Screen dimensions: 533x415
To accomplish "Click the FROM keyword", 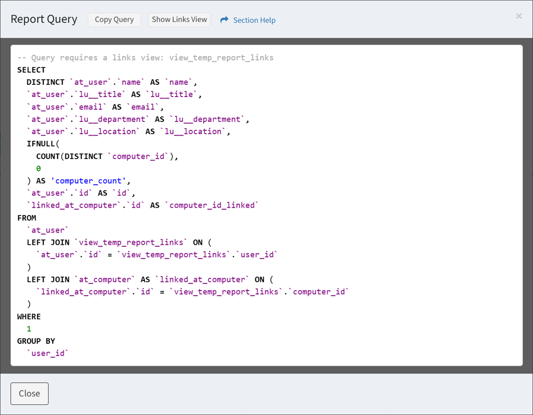I will click(x=26, y=218).
